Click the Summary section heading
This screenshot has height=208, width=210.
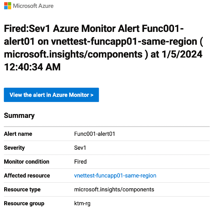(x=19, y=116)
